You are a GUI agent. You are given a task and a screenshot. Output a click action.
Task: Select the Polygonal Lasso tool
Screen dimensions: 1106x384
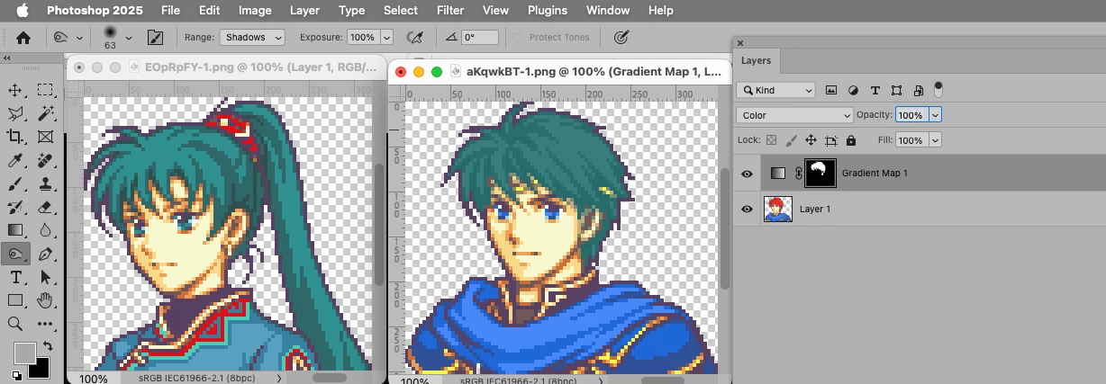coord(15,113)
